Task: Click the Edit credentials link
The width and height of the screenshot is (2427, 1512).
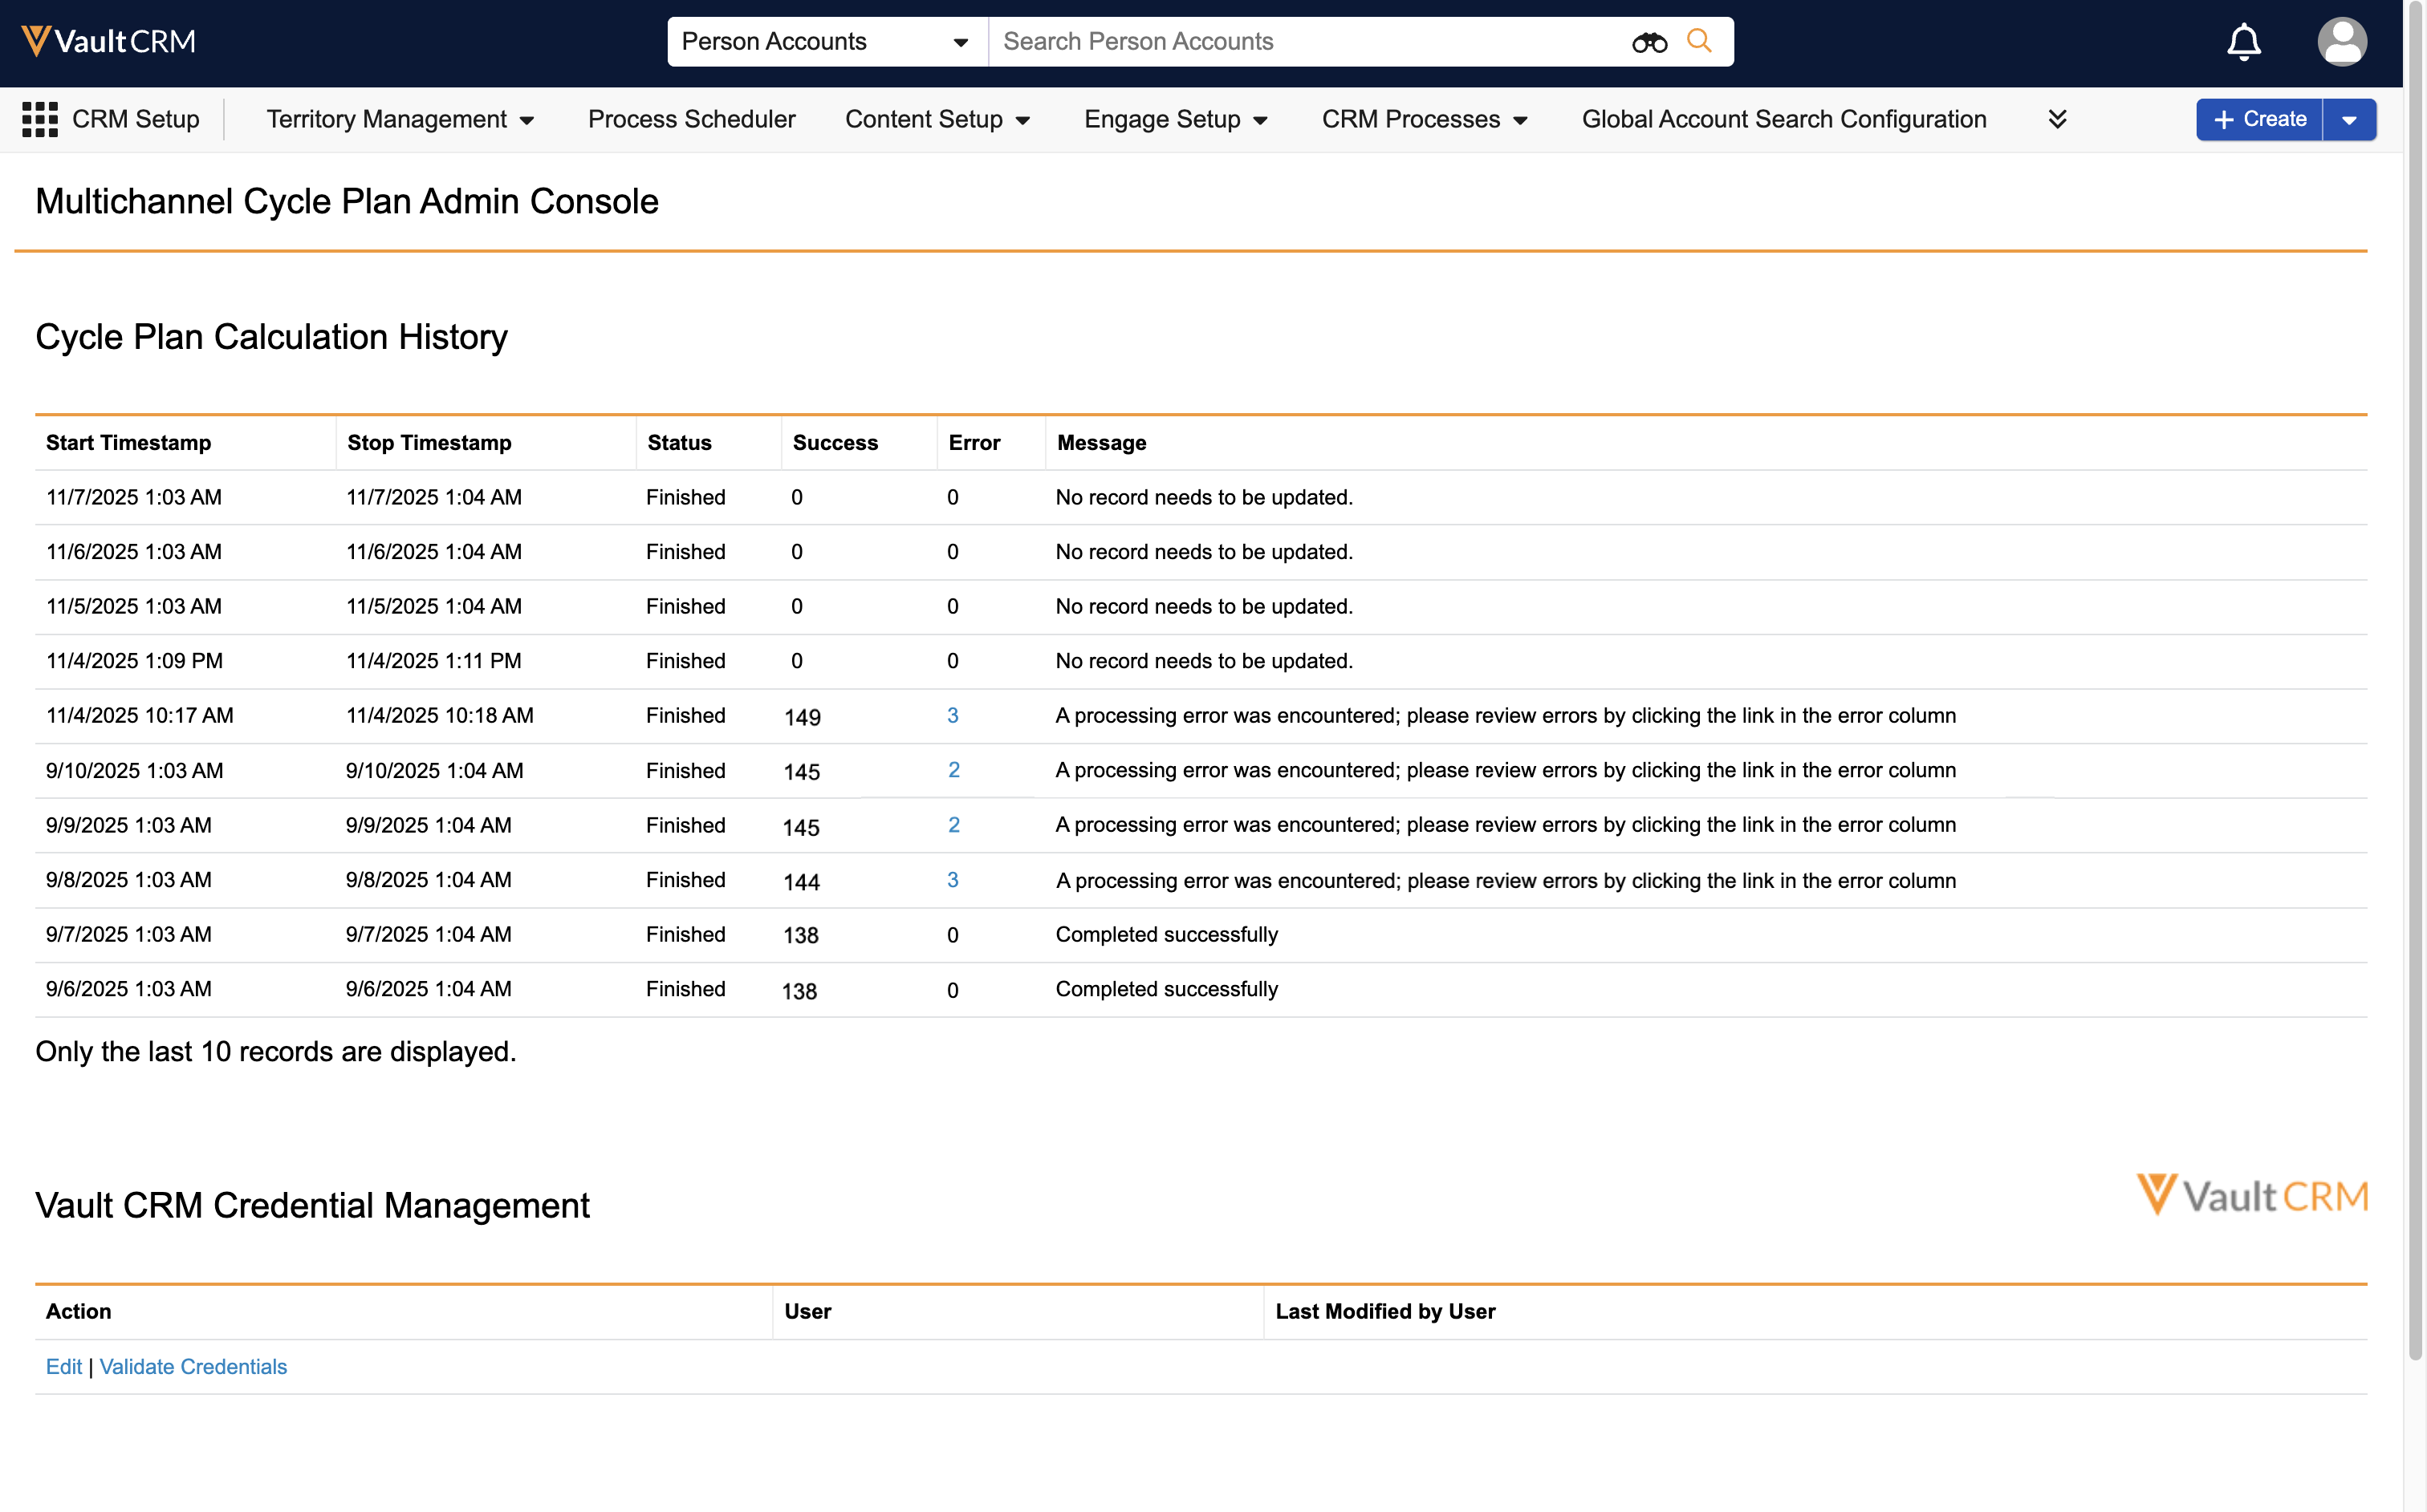Action: tap(64, 1366)
